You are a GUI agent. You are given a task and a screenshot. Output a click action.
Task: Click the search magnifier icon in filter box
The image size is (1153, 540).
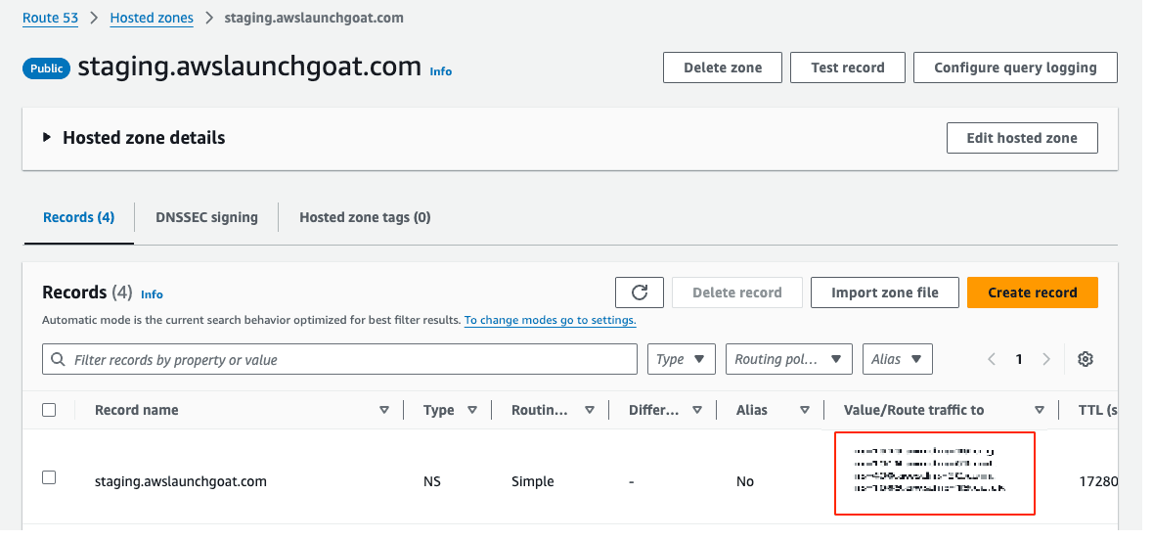tap(58, 360)
